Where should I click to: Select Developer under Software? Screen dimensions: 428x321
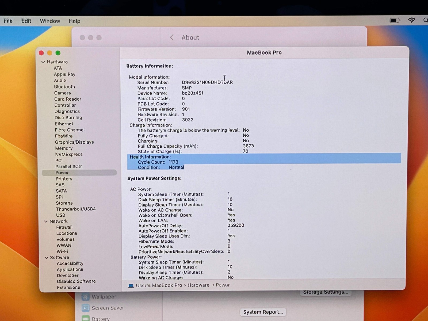point(68,276)
